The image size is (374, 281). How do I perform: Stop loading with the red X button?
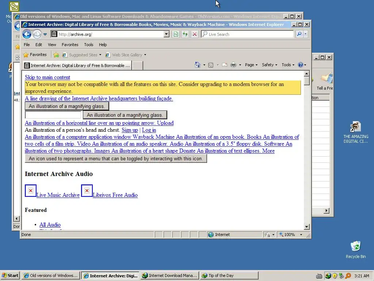point(195,34)
